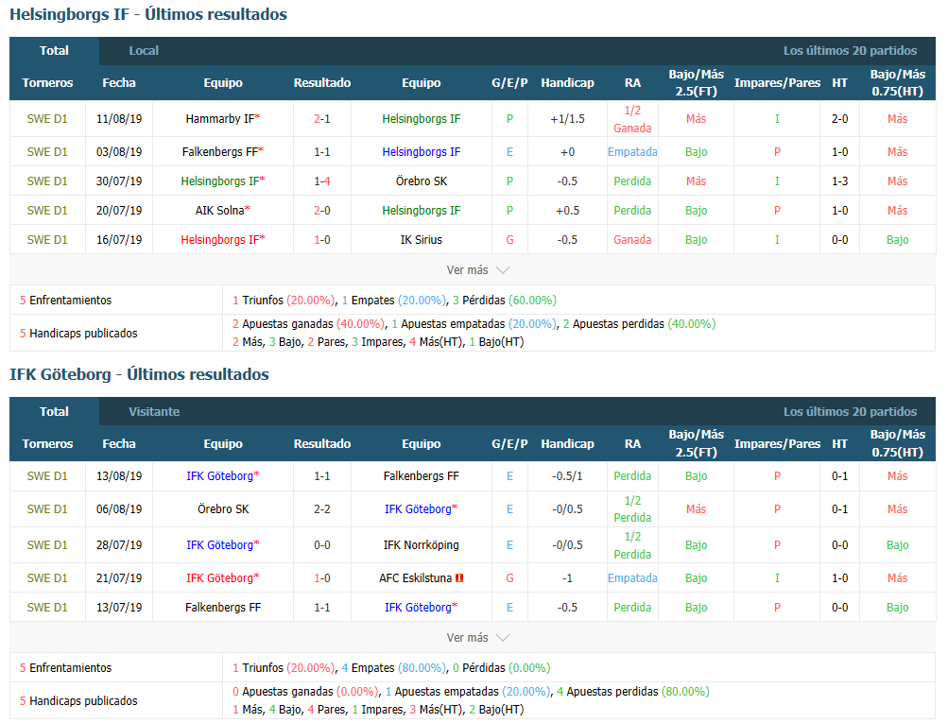The width and height of the screenshot is (948, 723).
Task: Click '2 Apuestas ganadas (40.00%)' summary
Action: 309,324
